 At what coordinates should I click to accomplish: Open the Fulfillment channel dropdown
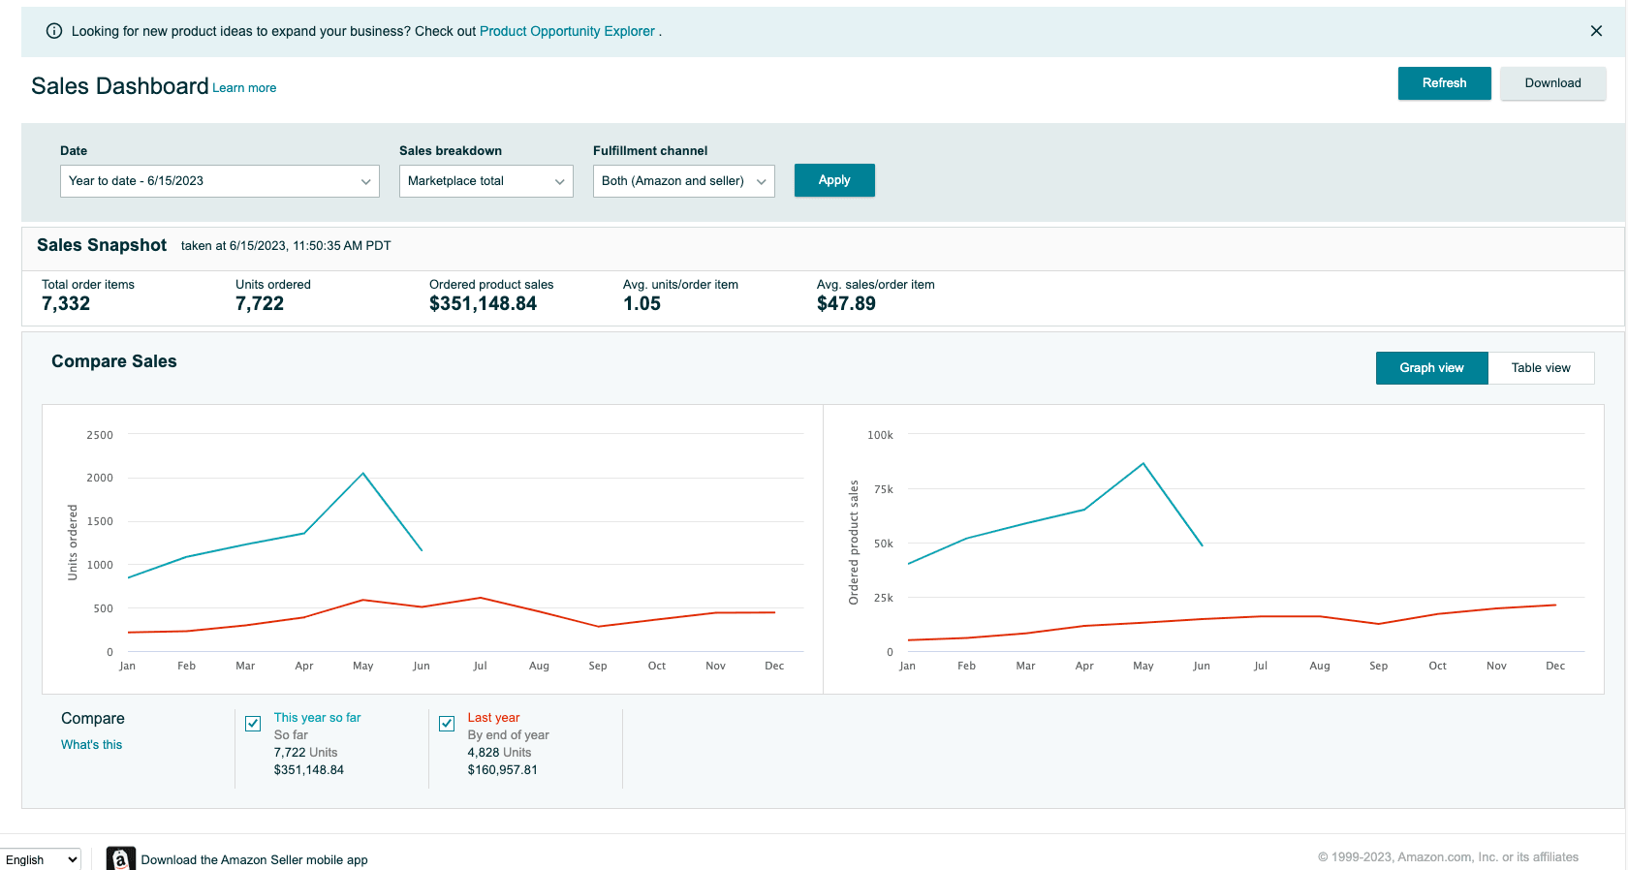coord(683,181)
